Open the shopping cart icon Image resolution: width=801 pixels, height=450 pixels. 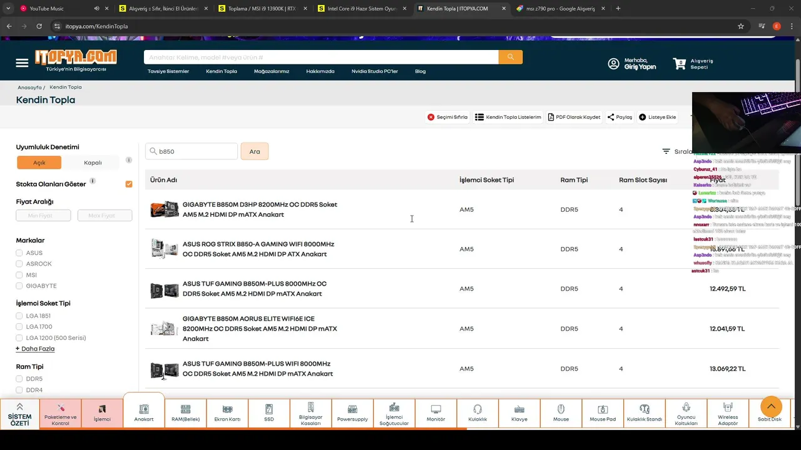click(x=680, y=64)
